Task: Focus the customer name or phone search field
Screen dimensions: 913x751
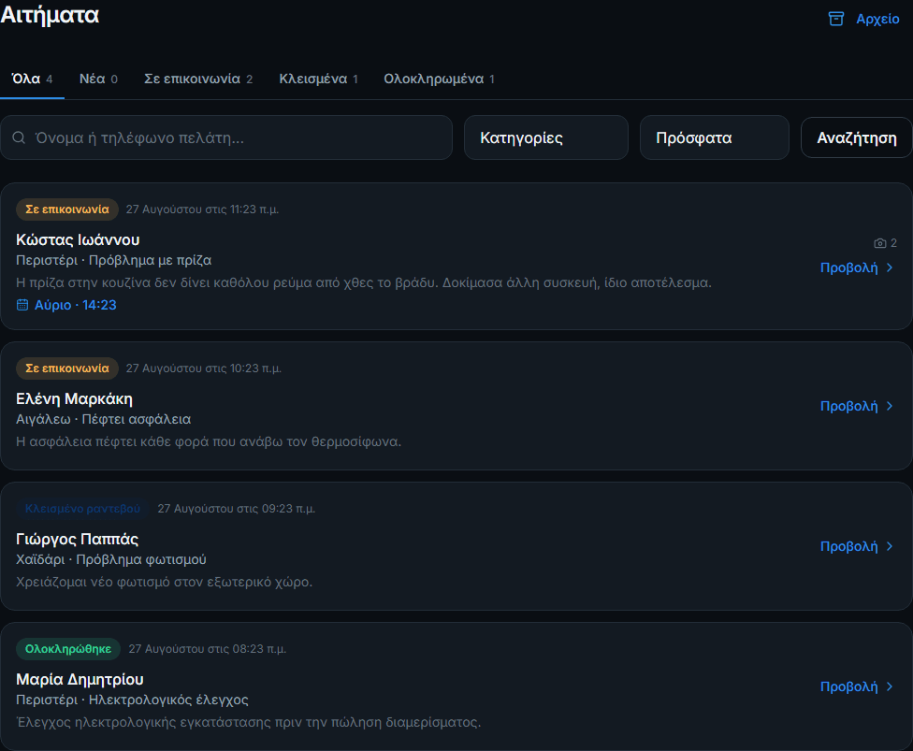Action: click(x=226, y=137)
